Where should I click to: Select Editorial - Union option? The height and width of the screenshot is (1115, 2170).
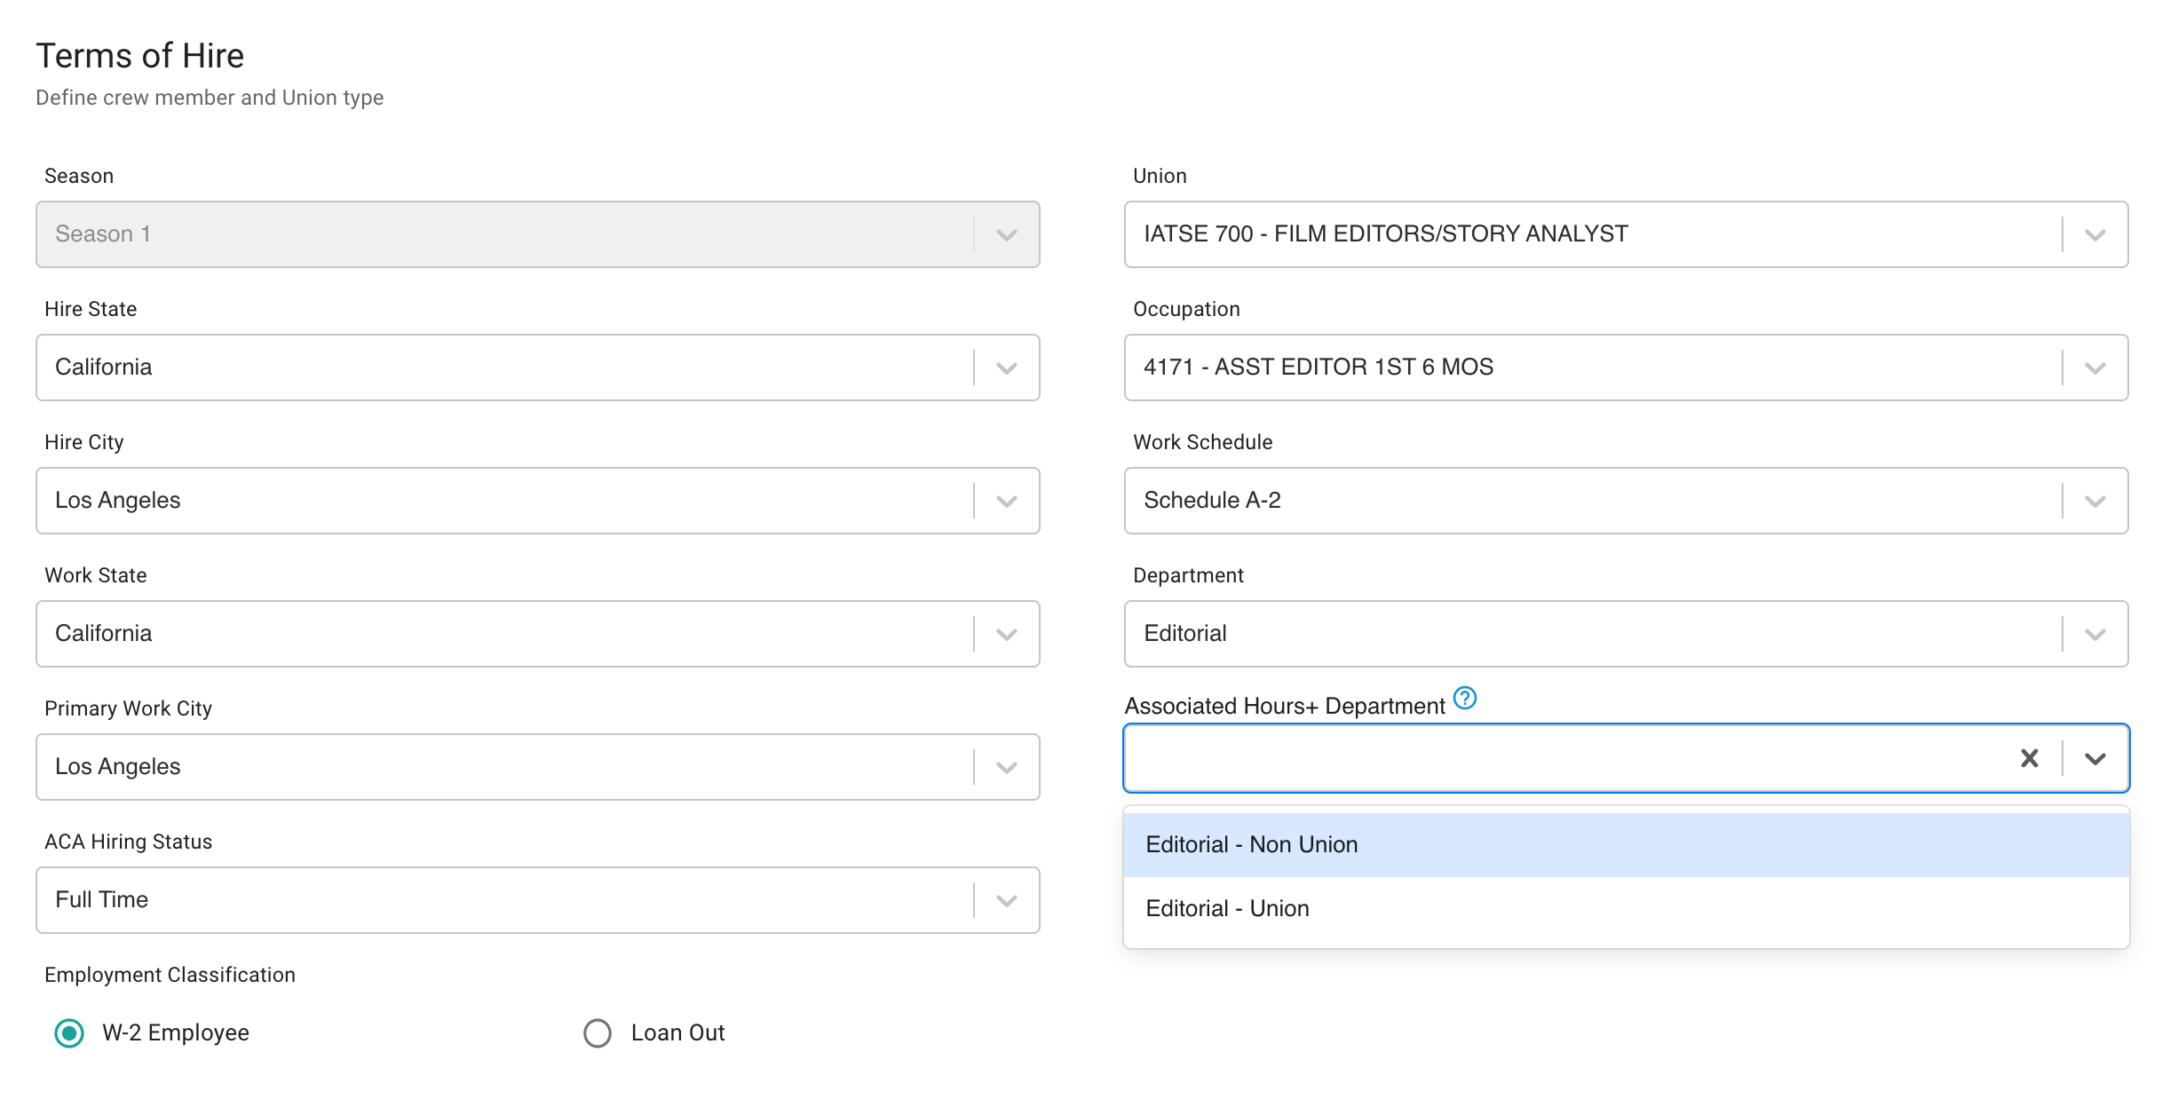tap(1226, 908)
